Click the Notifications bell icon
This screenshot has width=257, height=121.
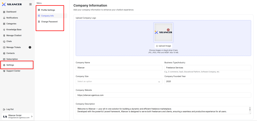pos(4,18)
